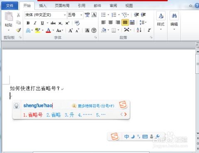Open the 引用 ribbon tab
The width and height of the screenshot is (199, 153).
coord(82,6)
